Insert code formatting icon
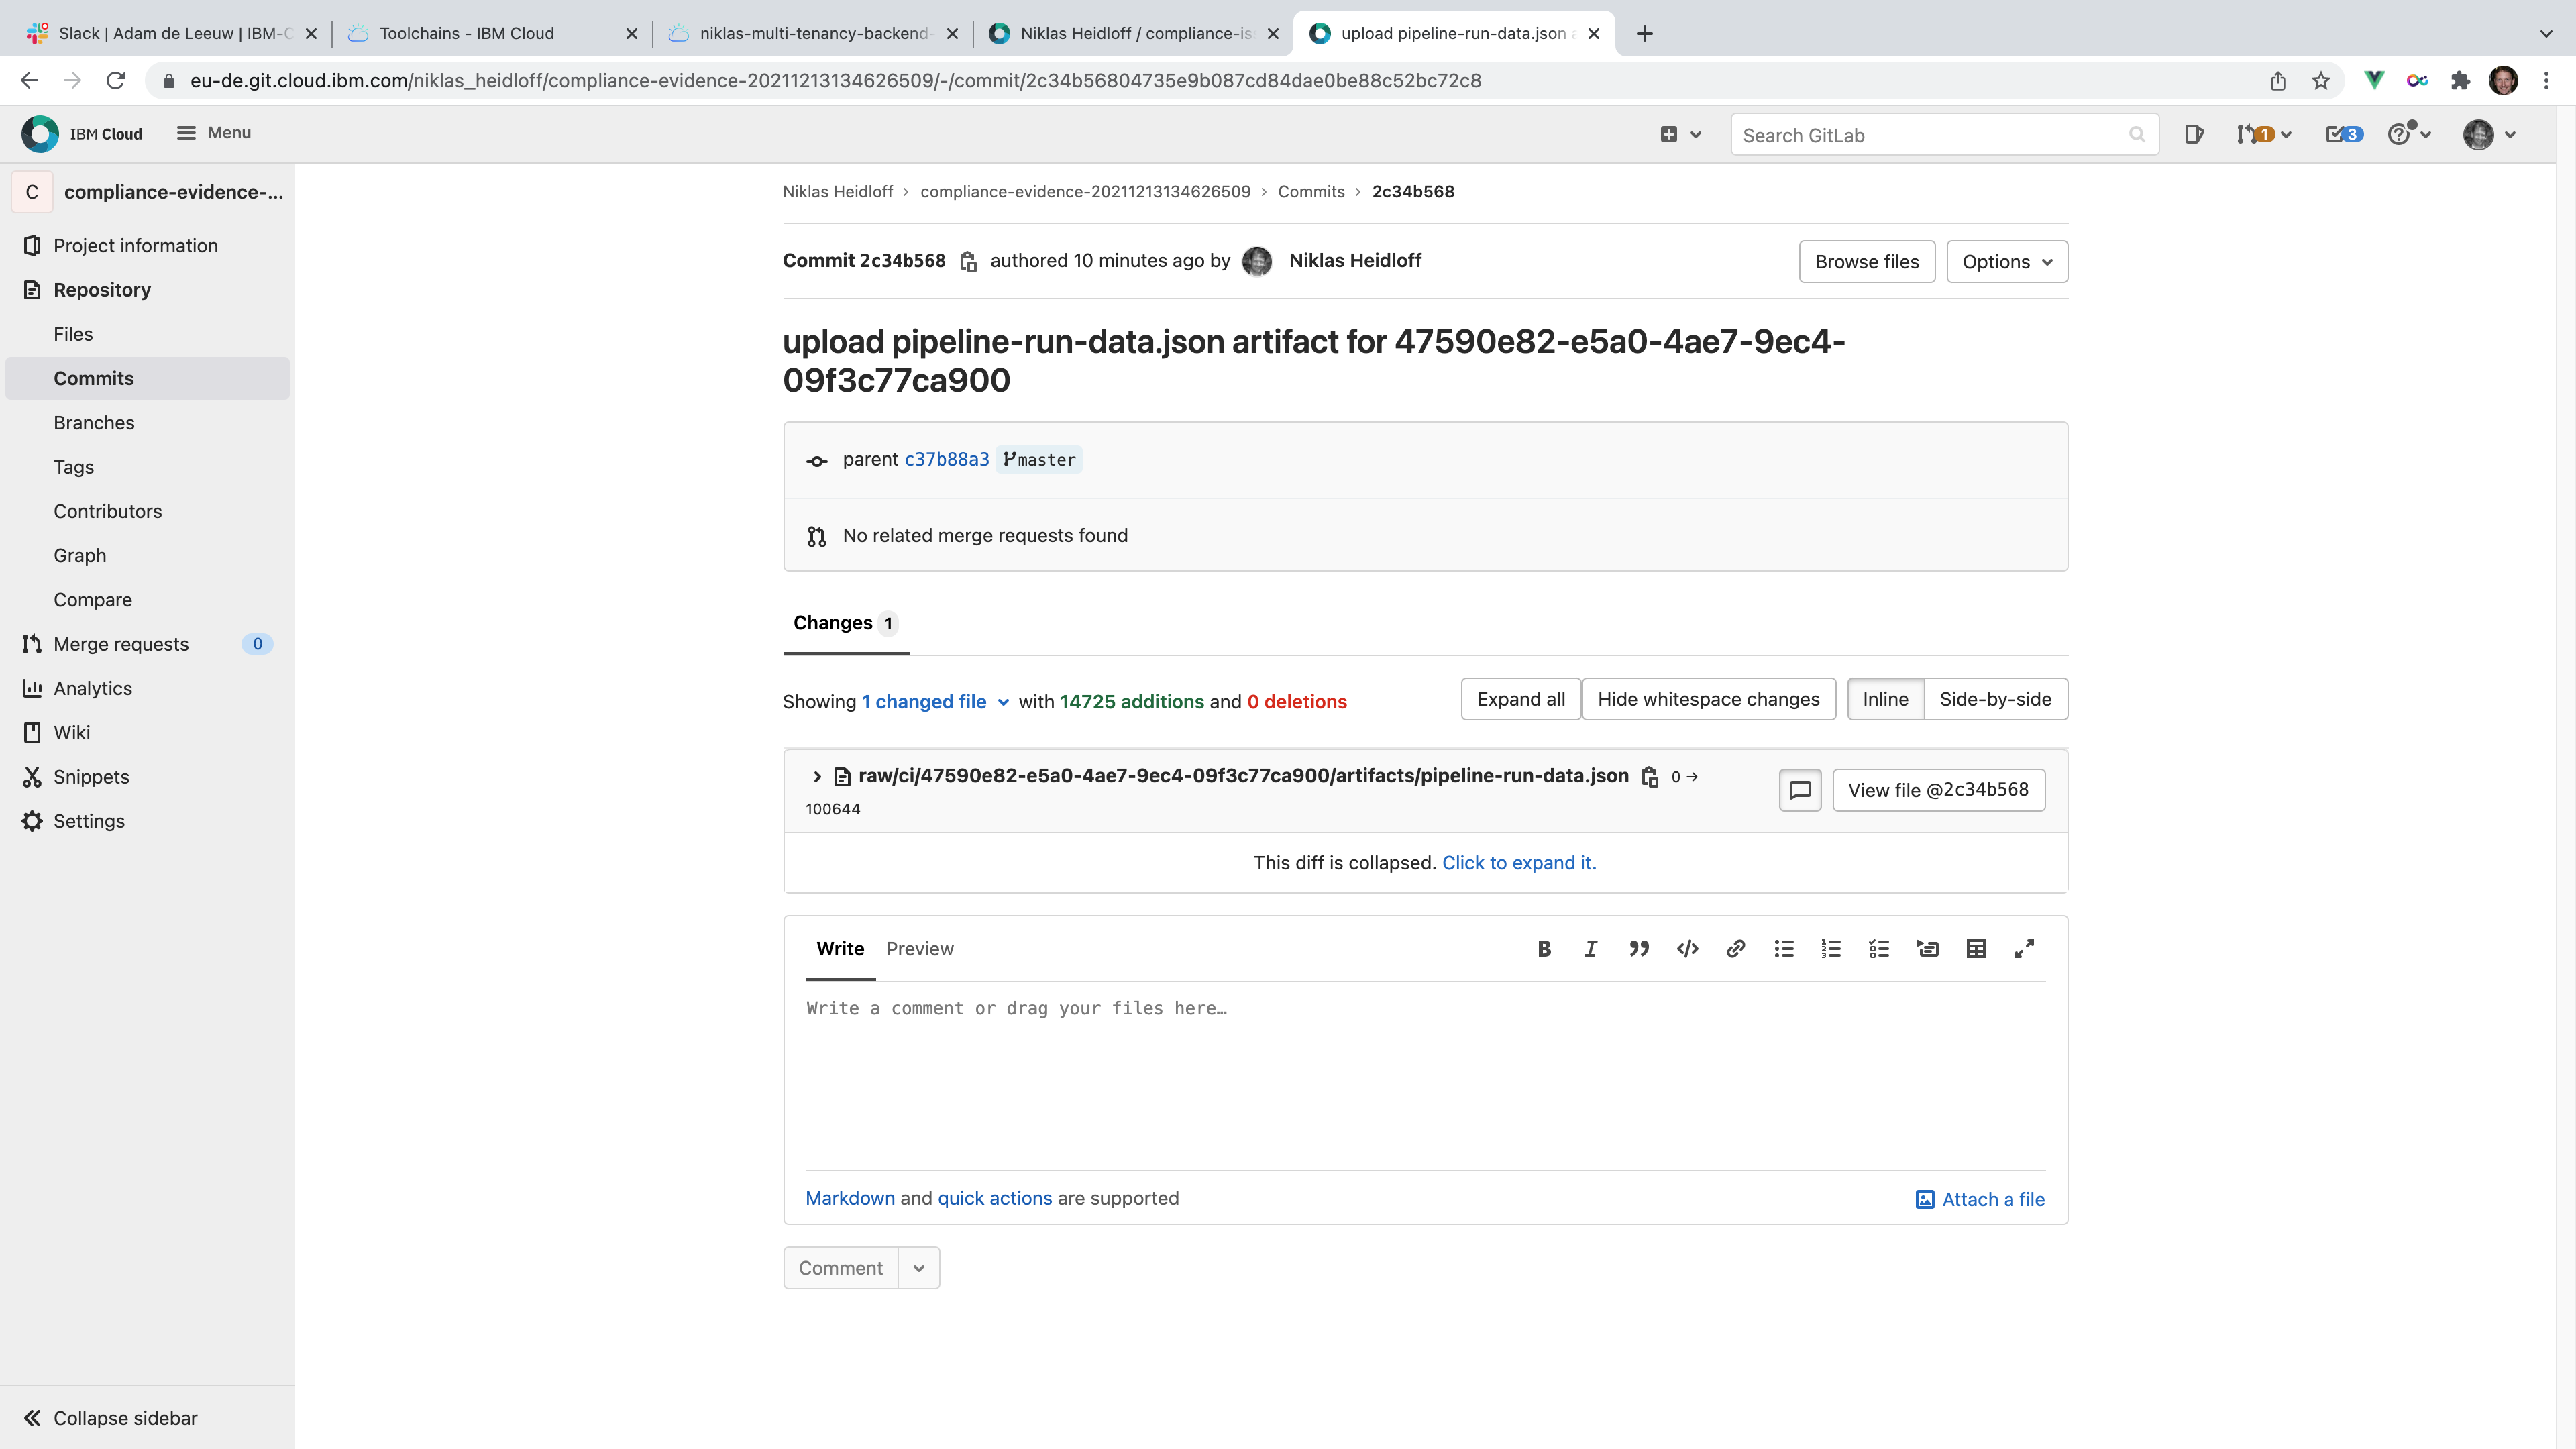Screen dimensions: 2576x1449 coord(1687,949)
